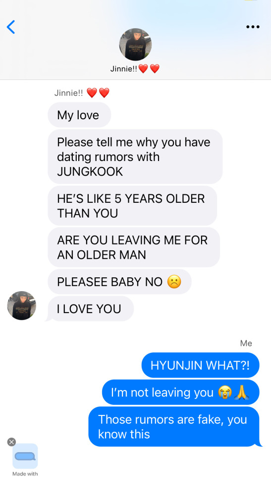Tap the 'HYUNJIN WHAT?!' blue bubble

click(200, 365)
